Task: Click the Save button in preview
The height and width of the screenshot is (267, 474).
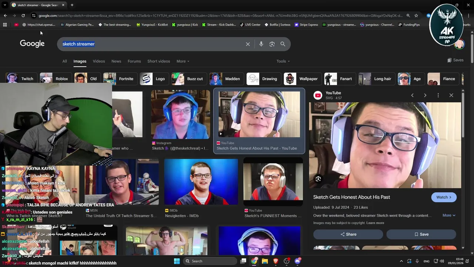Action: point(421,234)
